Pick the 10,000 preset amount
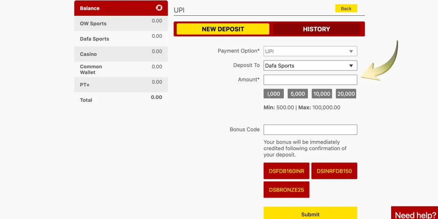 point(322,94)
